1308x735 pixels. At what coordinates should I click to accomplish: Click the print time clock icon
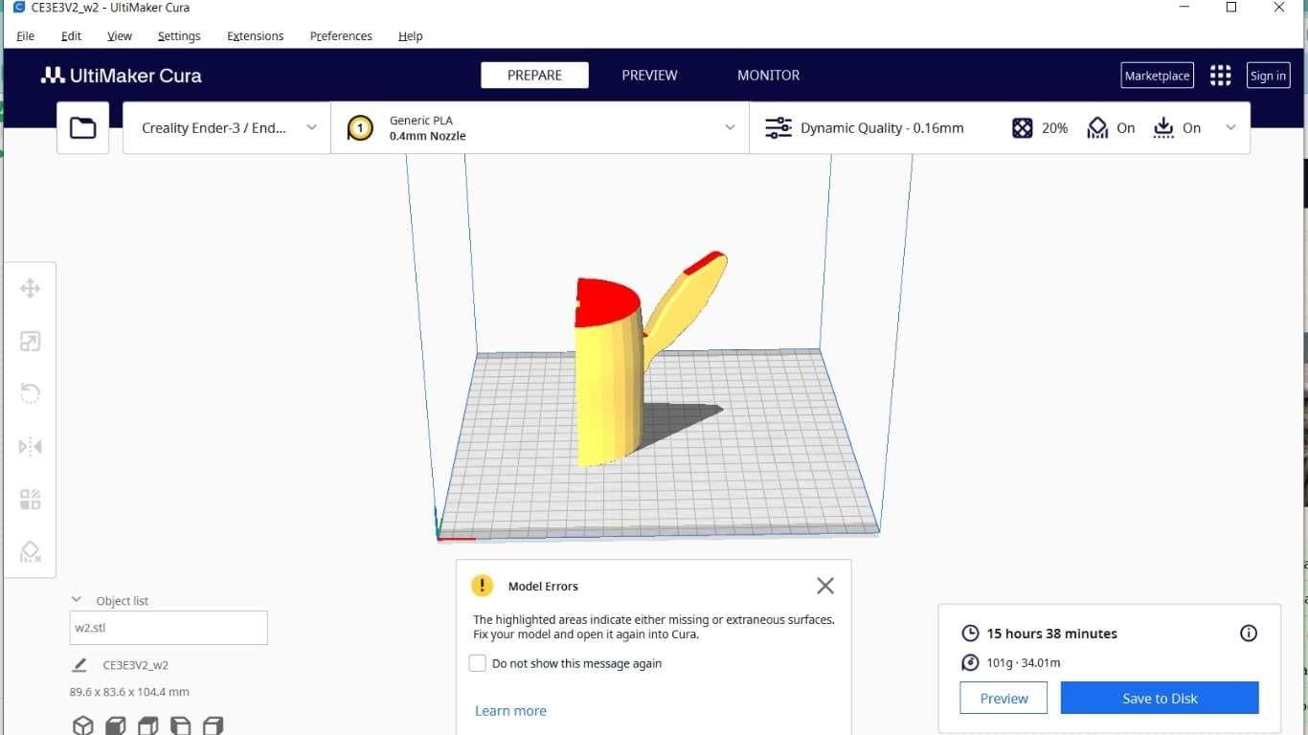pos(970,634)
